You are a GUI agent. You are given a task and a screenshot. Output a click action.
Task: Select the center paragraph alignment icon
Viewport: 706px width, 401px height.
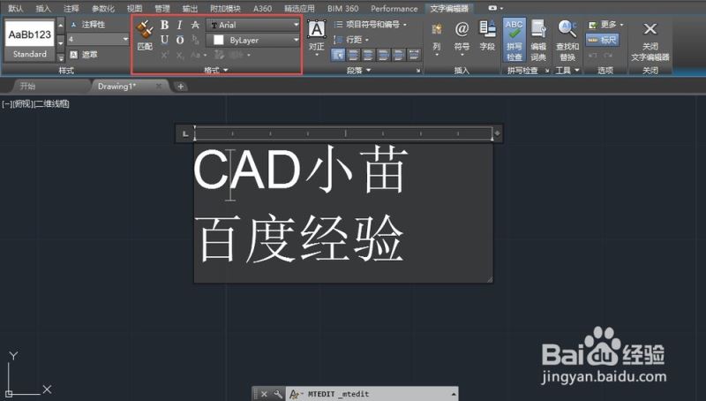click(x=368, y=55)
